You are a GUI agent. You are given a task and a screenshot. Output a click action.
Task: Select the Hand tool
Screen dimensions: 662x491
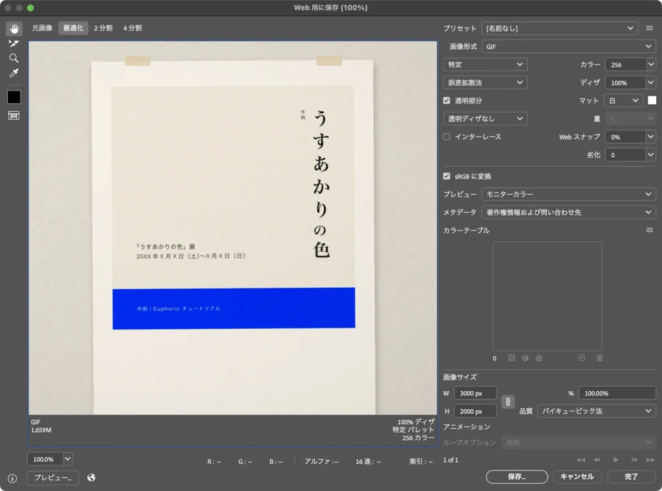tap(14, 28)
